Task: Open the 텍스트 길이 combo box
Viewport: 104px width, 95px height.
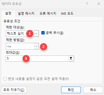Action: (x=22, y=33)
